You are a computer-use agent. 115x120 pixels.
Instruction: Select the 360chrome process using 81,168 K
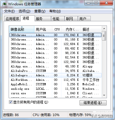tap(55, 39)
